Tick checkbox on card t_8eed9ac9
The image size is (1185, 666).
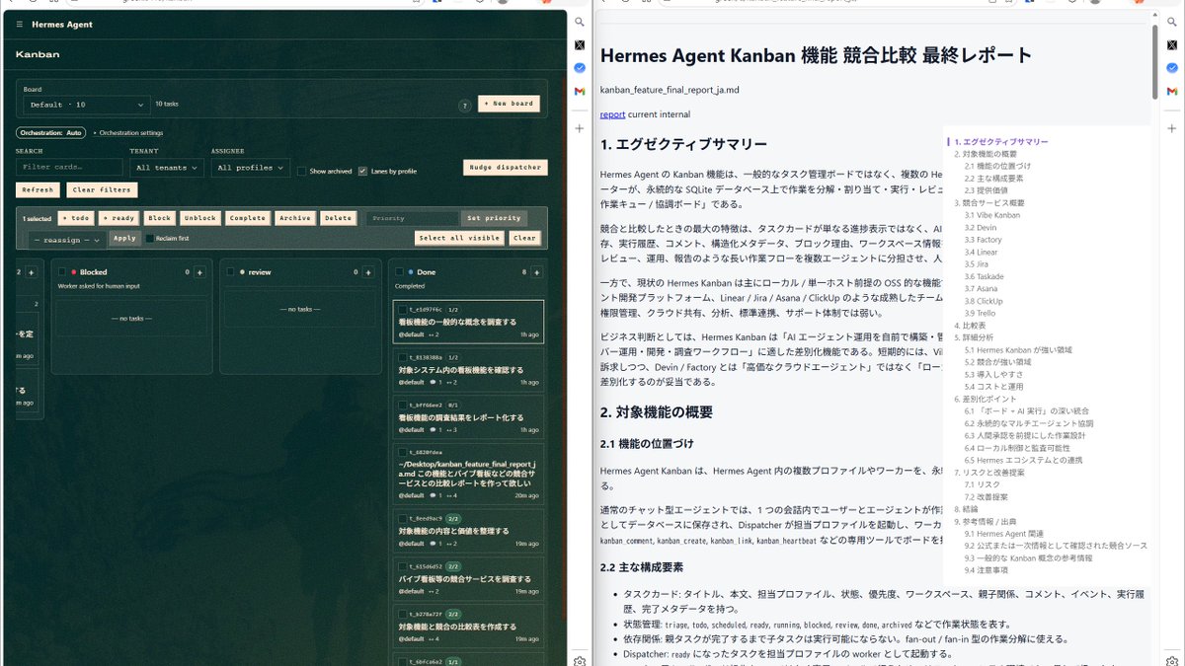(403, 518)
